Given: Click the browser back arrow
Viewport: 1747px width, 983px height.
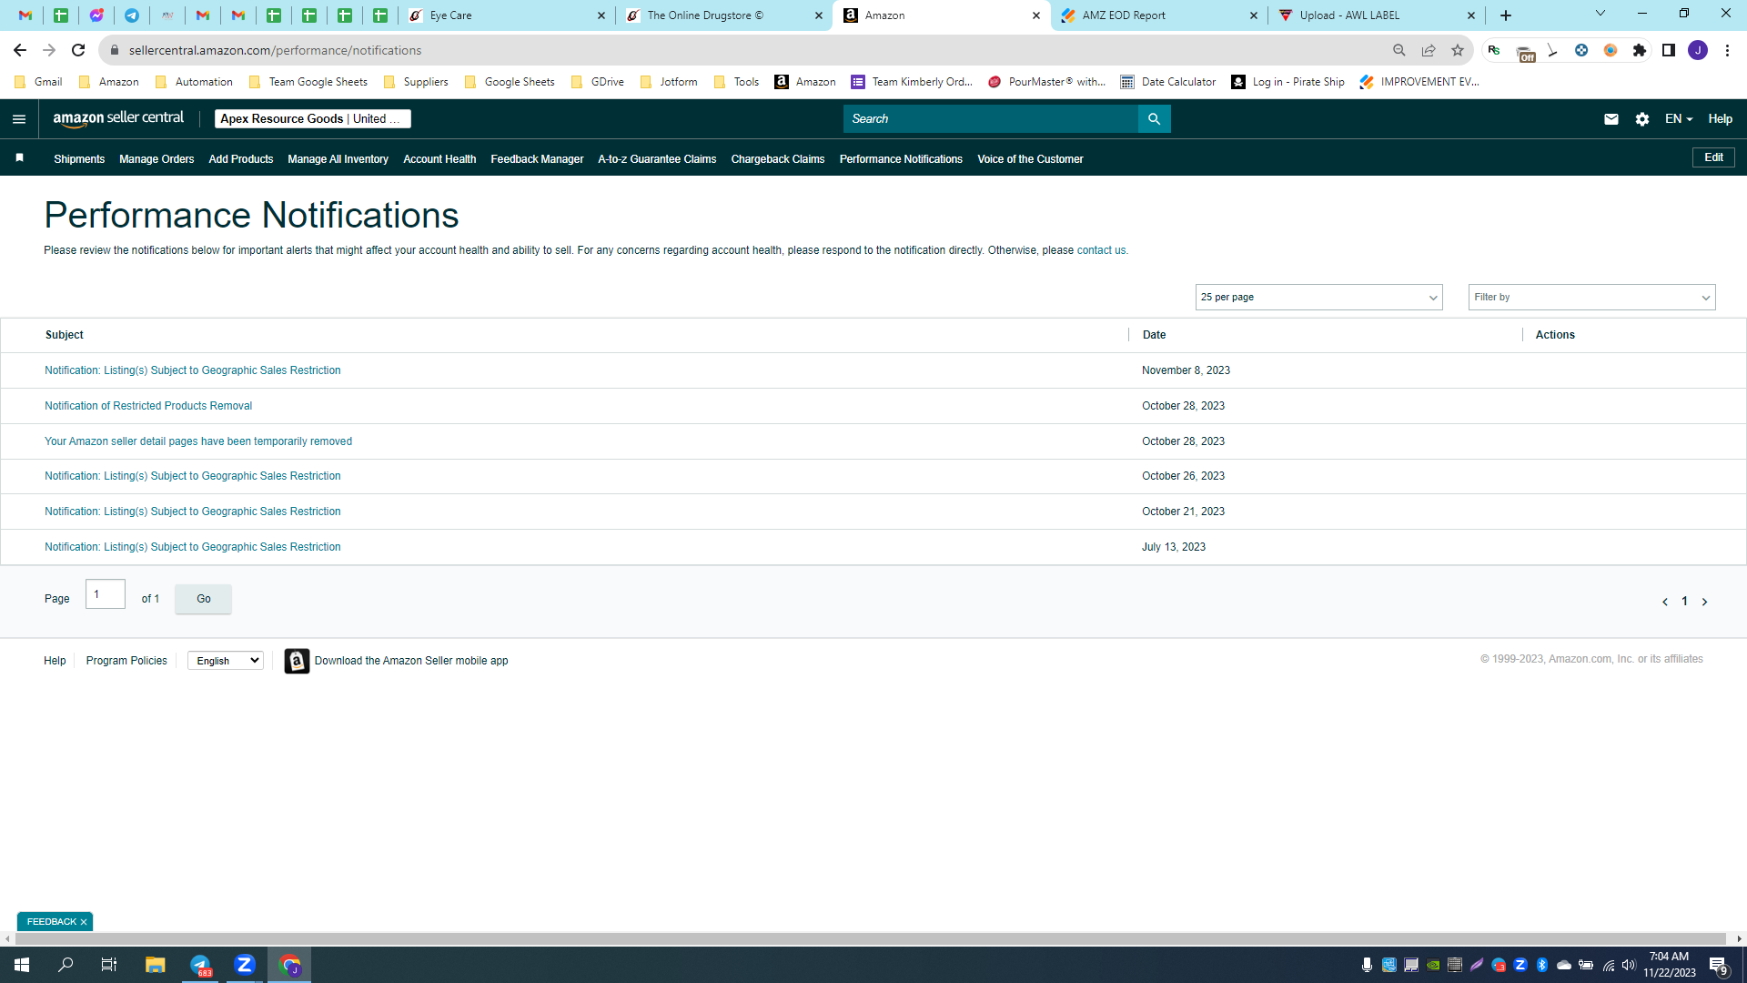Looking at the screenshot, I should tap(20, 50).
